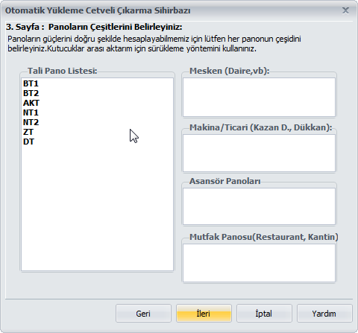The height and width of the screenshot is (333, 358).
Task: Choose NT2 from the panel list
Action: pos(31,122)
